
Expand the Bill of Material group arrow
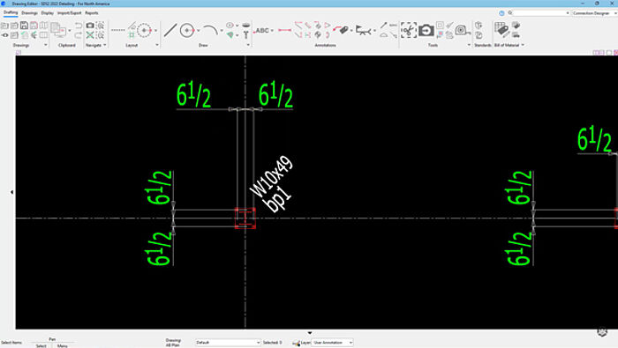[523, 45]
